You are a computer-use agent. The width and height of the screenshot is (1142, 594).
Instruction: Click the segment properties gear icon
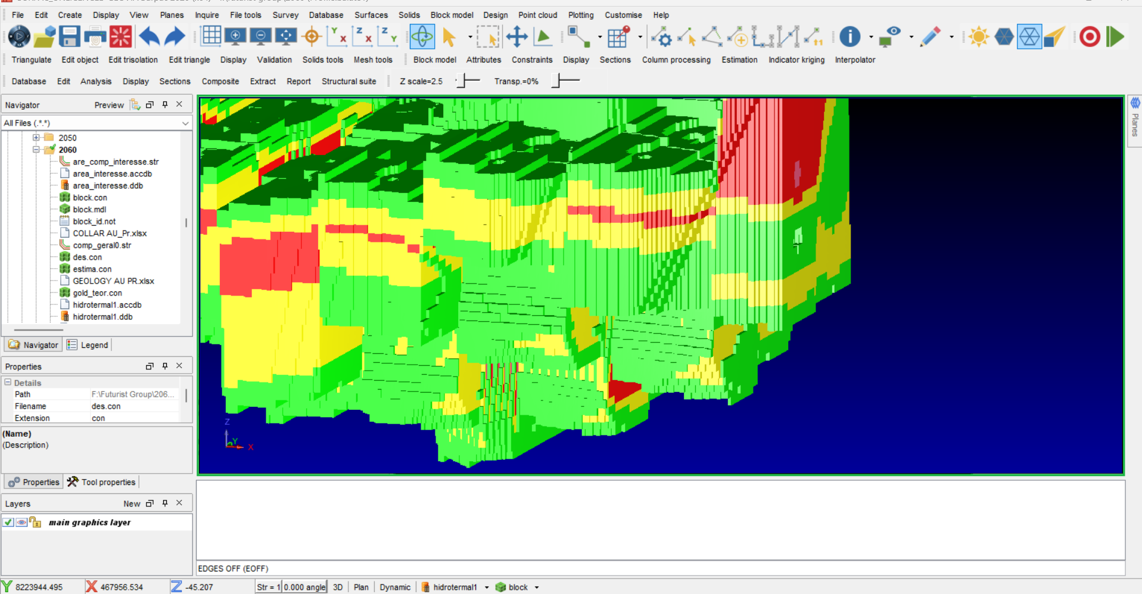[661, 37]
